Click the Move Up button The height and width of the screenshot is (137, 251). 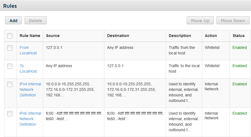(x=200, y=20)
